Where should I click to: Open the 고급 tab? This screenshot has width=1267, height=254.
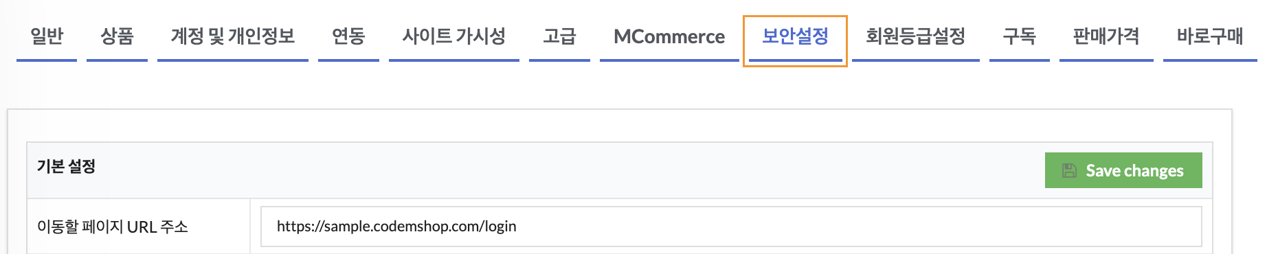pos(559,36)
